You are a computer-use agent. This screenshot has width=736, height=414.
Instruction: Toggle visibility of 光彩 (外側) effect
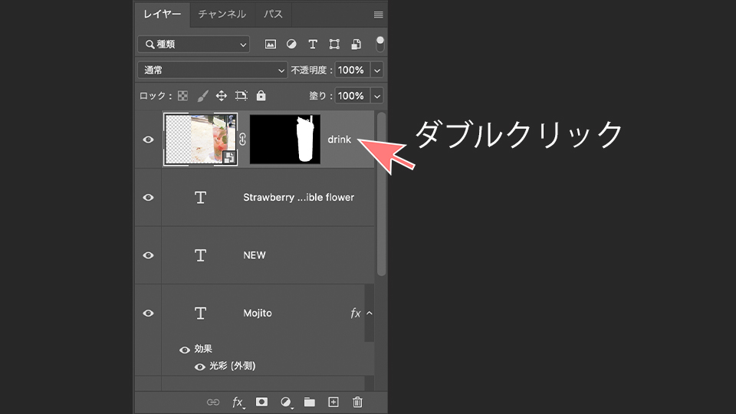[200, 366]
